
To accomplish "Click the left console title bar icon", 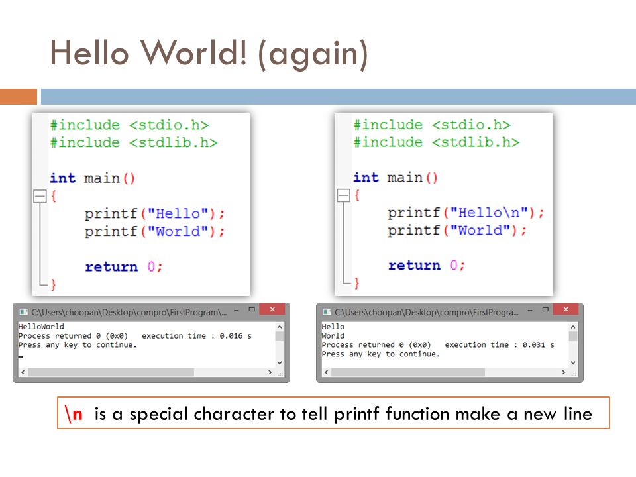I will pyautogui.click(x=24, y=312).
